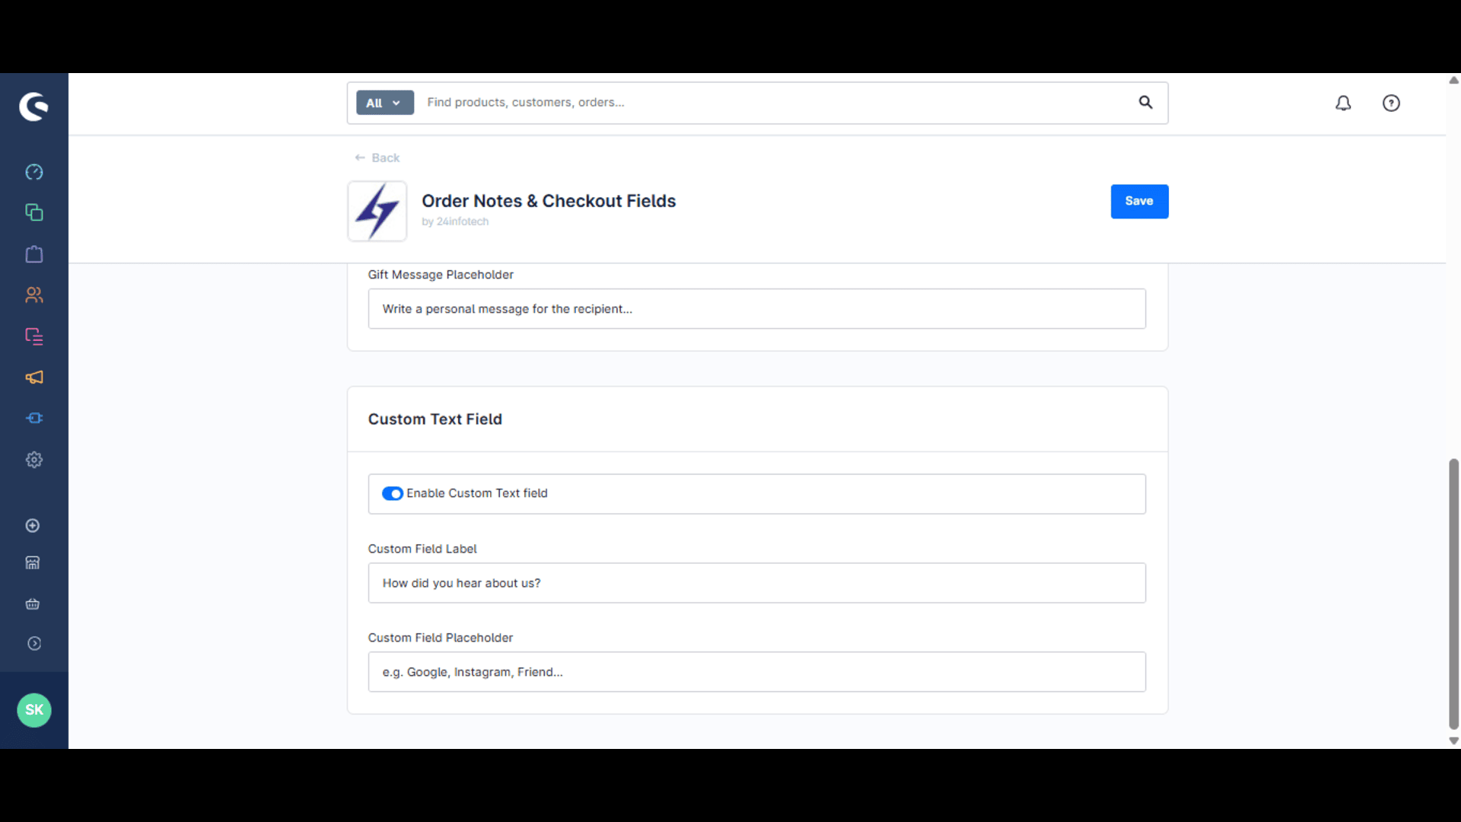Viewport: 1461px width, 822px height.
Task: Open the help question mark icon
Action: click(1391, 103)
